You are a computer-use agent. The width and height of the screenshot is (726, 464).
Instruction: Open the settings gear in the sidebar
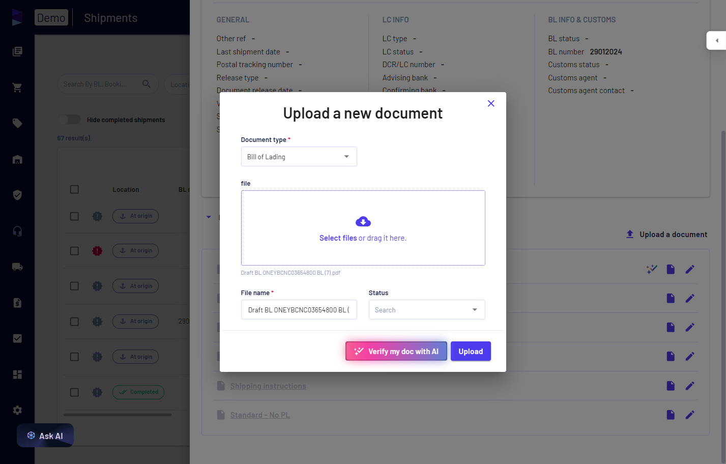pyautogui.click(x=17, y=410)
